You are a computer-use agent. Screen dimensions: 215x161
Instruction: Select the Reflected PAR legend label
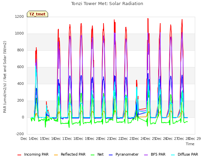click(73, 154)
